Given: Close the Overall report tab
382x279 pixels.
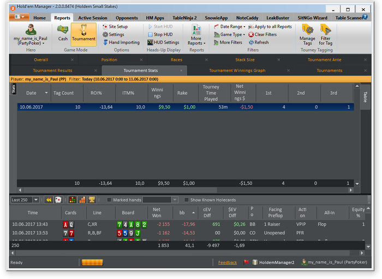Looking at the screenshot, I should tap(73, 59).
